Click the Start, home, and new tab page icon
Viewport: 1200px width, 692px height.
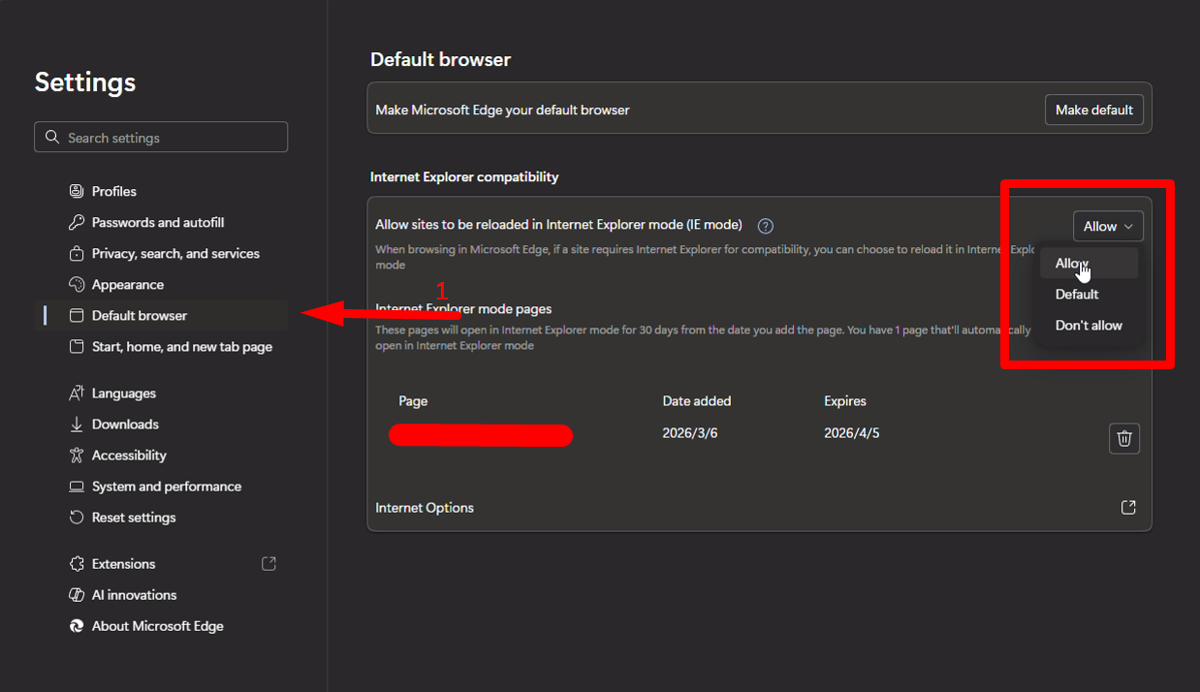pos(77,346)
